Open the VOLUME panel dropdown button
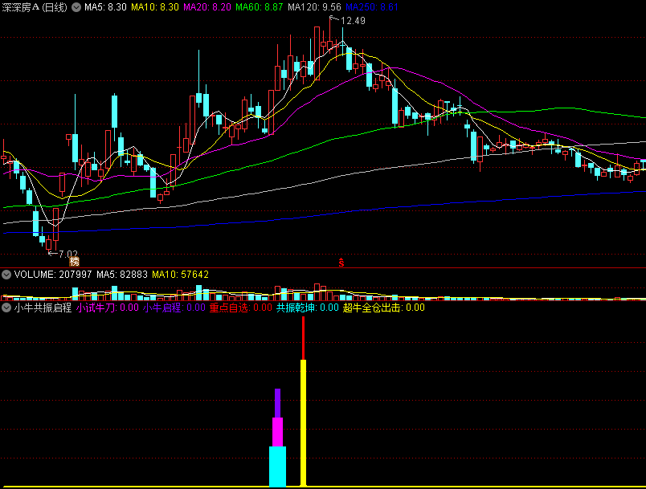The height and width of the screenshot is (489, 646). coord(6,275)
